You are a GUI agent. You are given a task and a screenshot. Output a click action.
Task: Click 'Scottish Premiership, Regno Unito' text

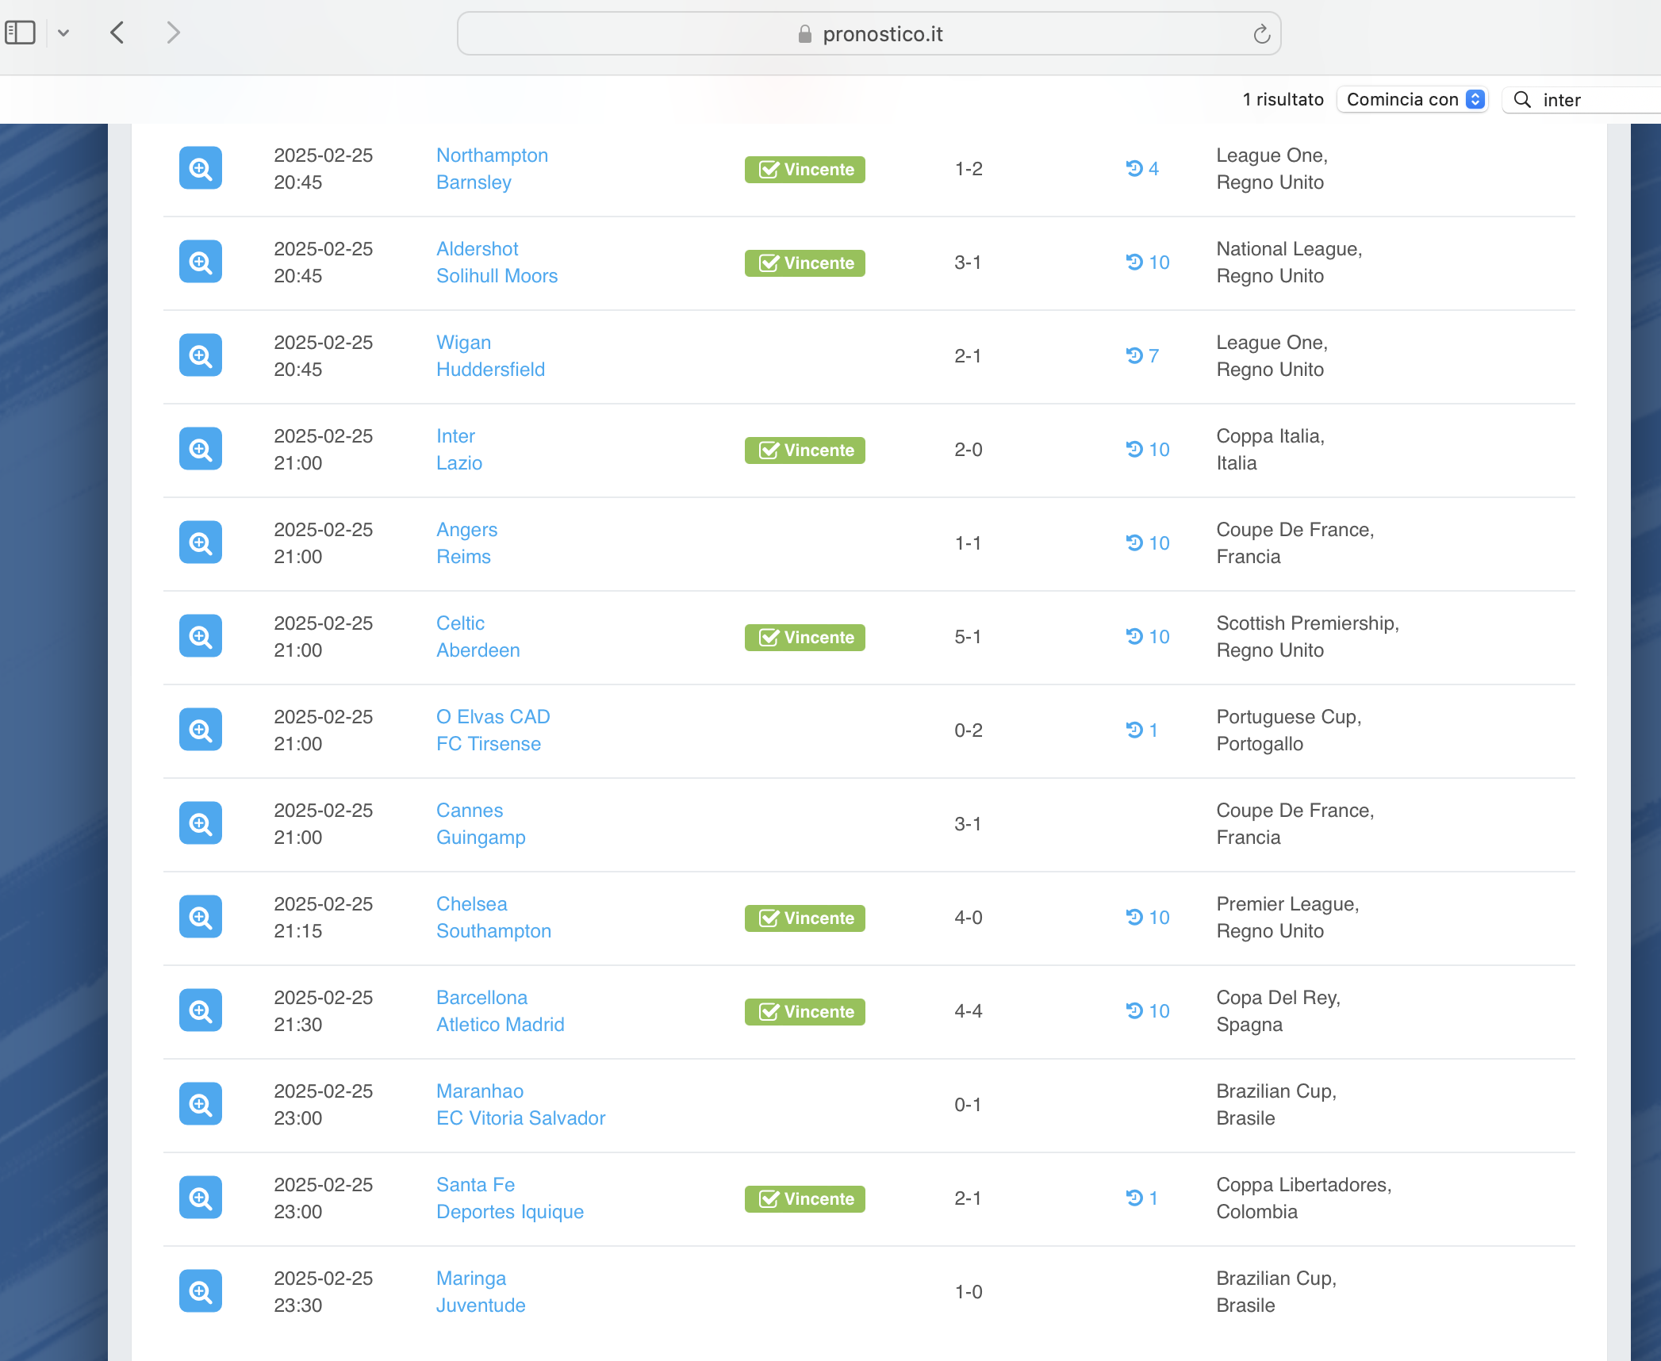[1307, 636]
